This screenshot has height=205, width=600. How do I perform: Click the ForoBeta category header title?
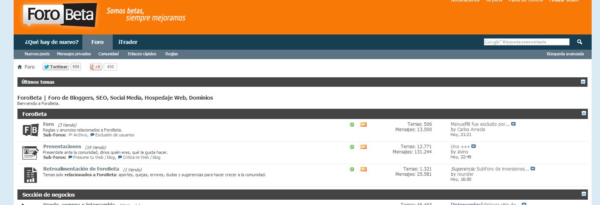[x=35, y=114]
